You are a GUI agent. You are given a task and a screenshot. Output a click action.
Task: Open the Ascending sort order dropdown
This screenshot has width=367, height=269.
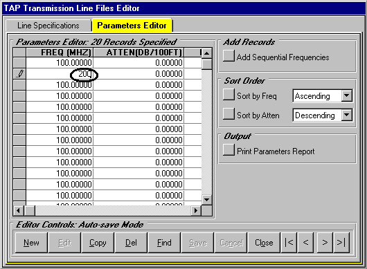tap(347, 95)
